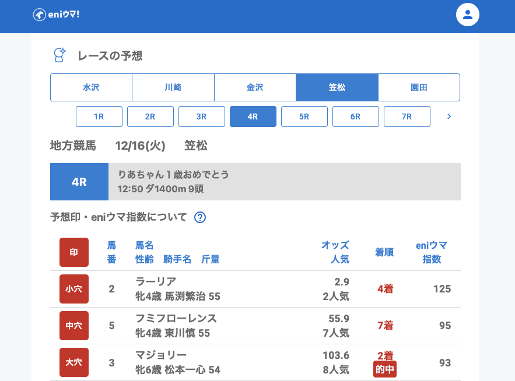This screenshot has width=515, height=381.
Task: Click the 的中 hit badge
Action: click(385, 369)
